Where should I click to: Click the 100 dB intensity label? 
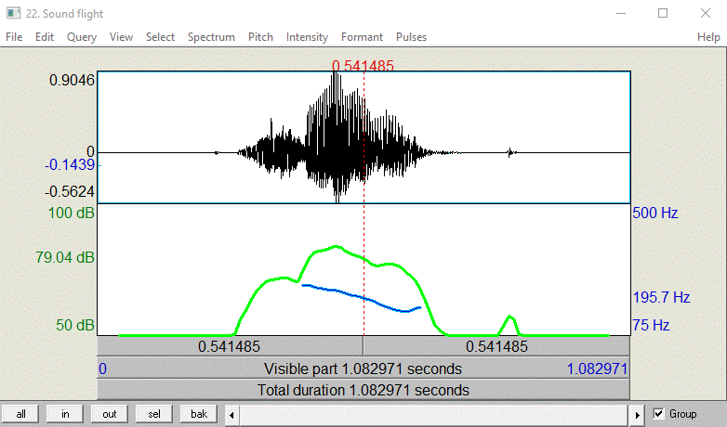[x=72, y=213]
